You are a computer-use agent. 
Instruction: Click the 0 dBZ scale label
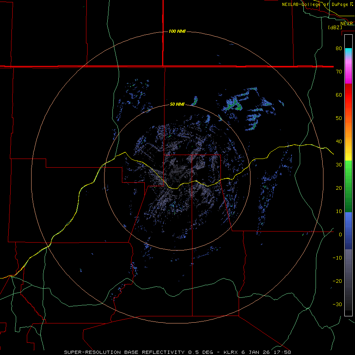point(340,235)
